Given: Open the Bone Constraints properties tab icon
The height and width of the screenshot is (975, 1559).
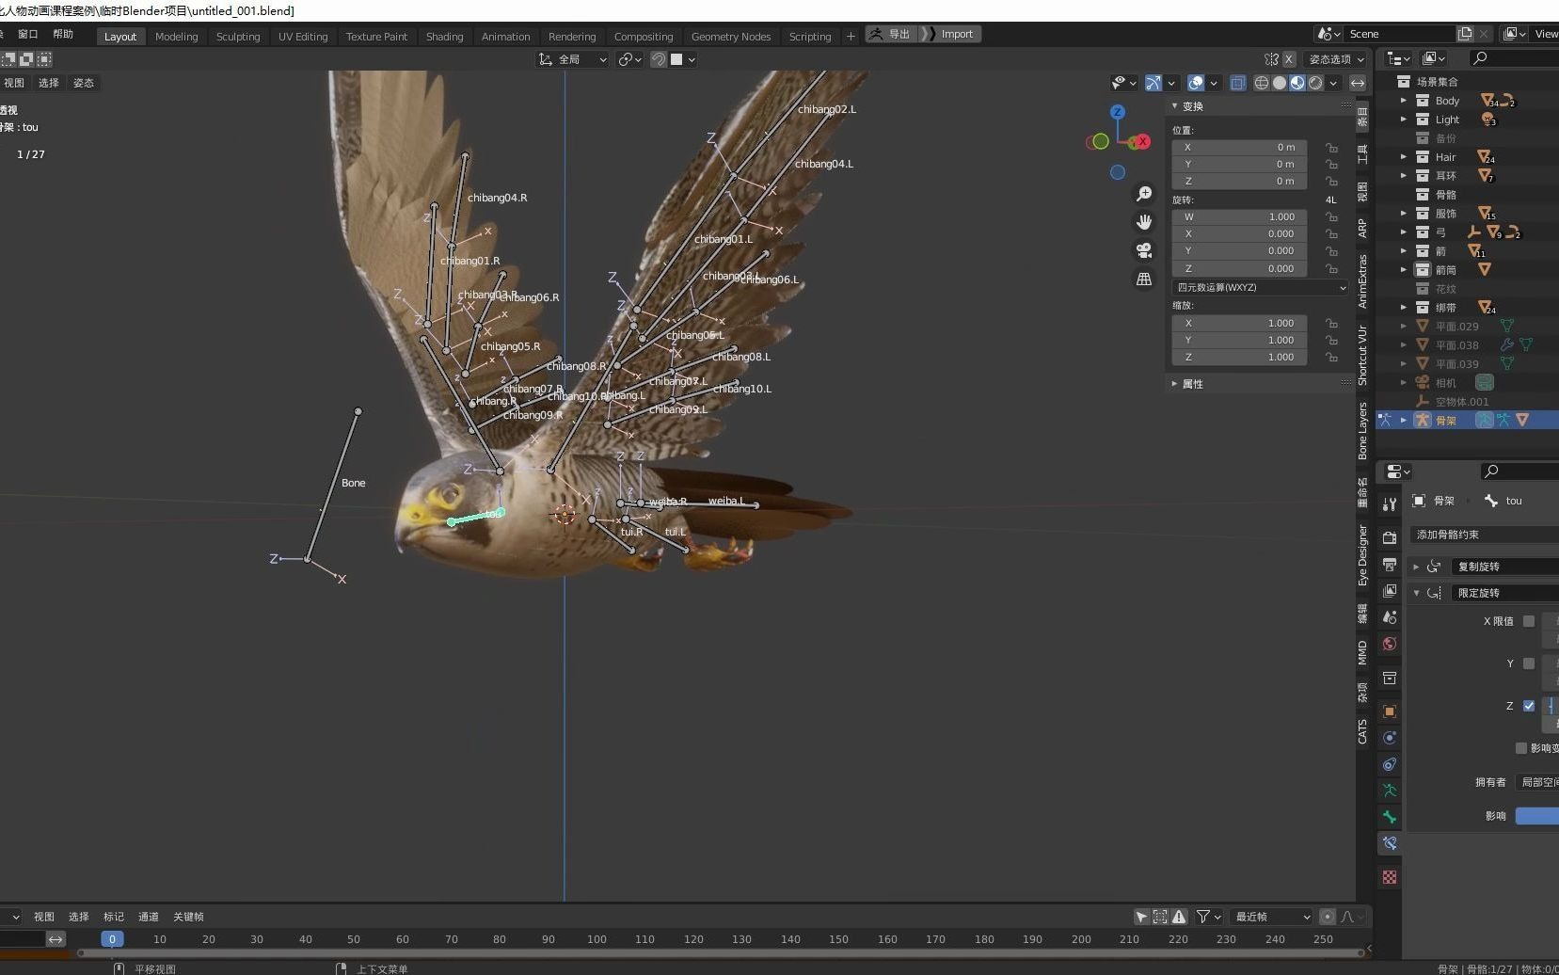Looking at the screenshot, I should coord(1390,843).
